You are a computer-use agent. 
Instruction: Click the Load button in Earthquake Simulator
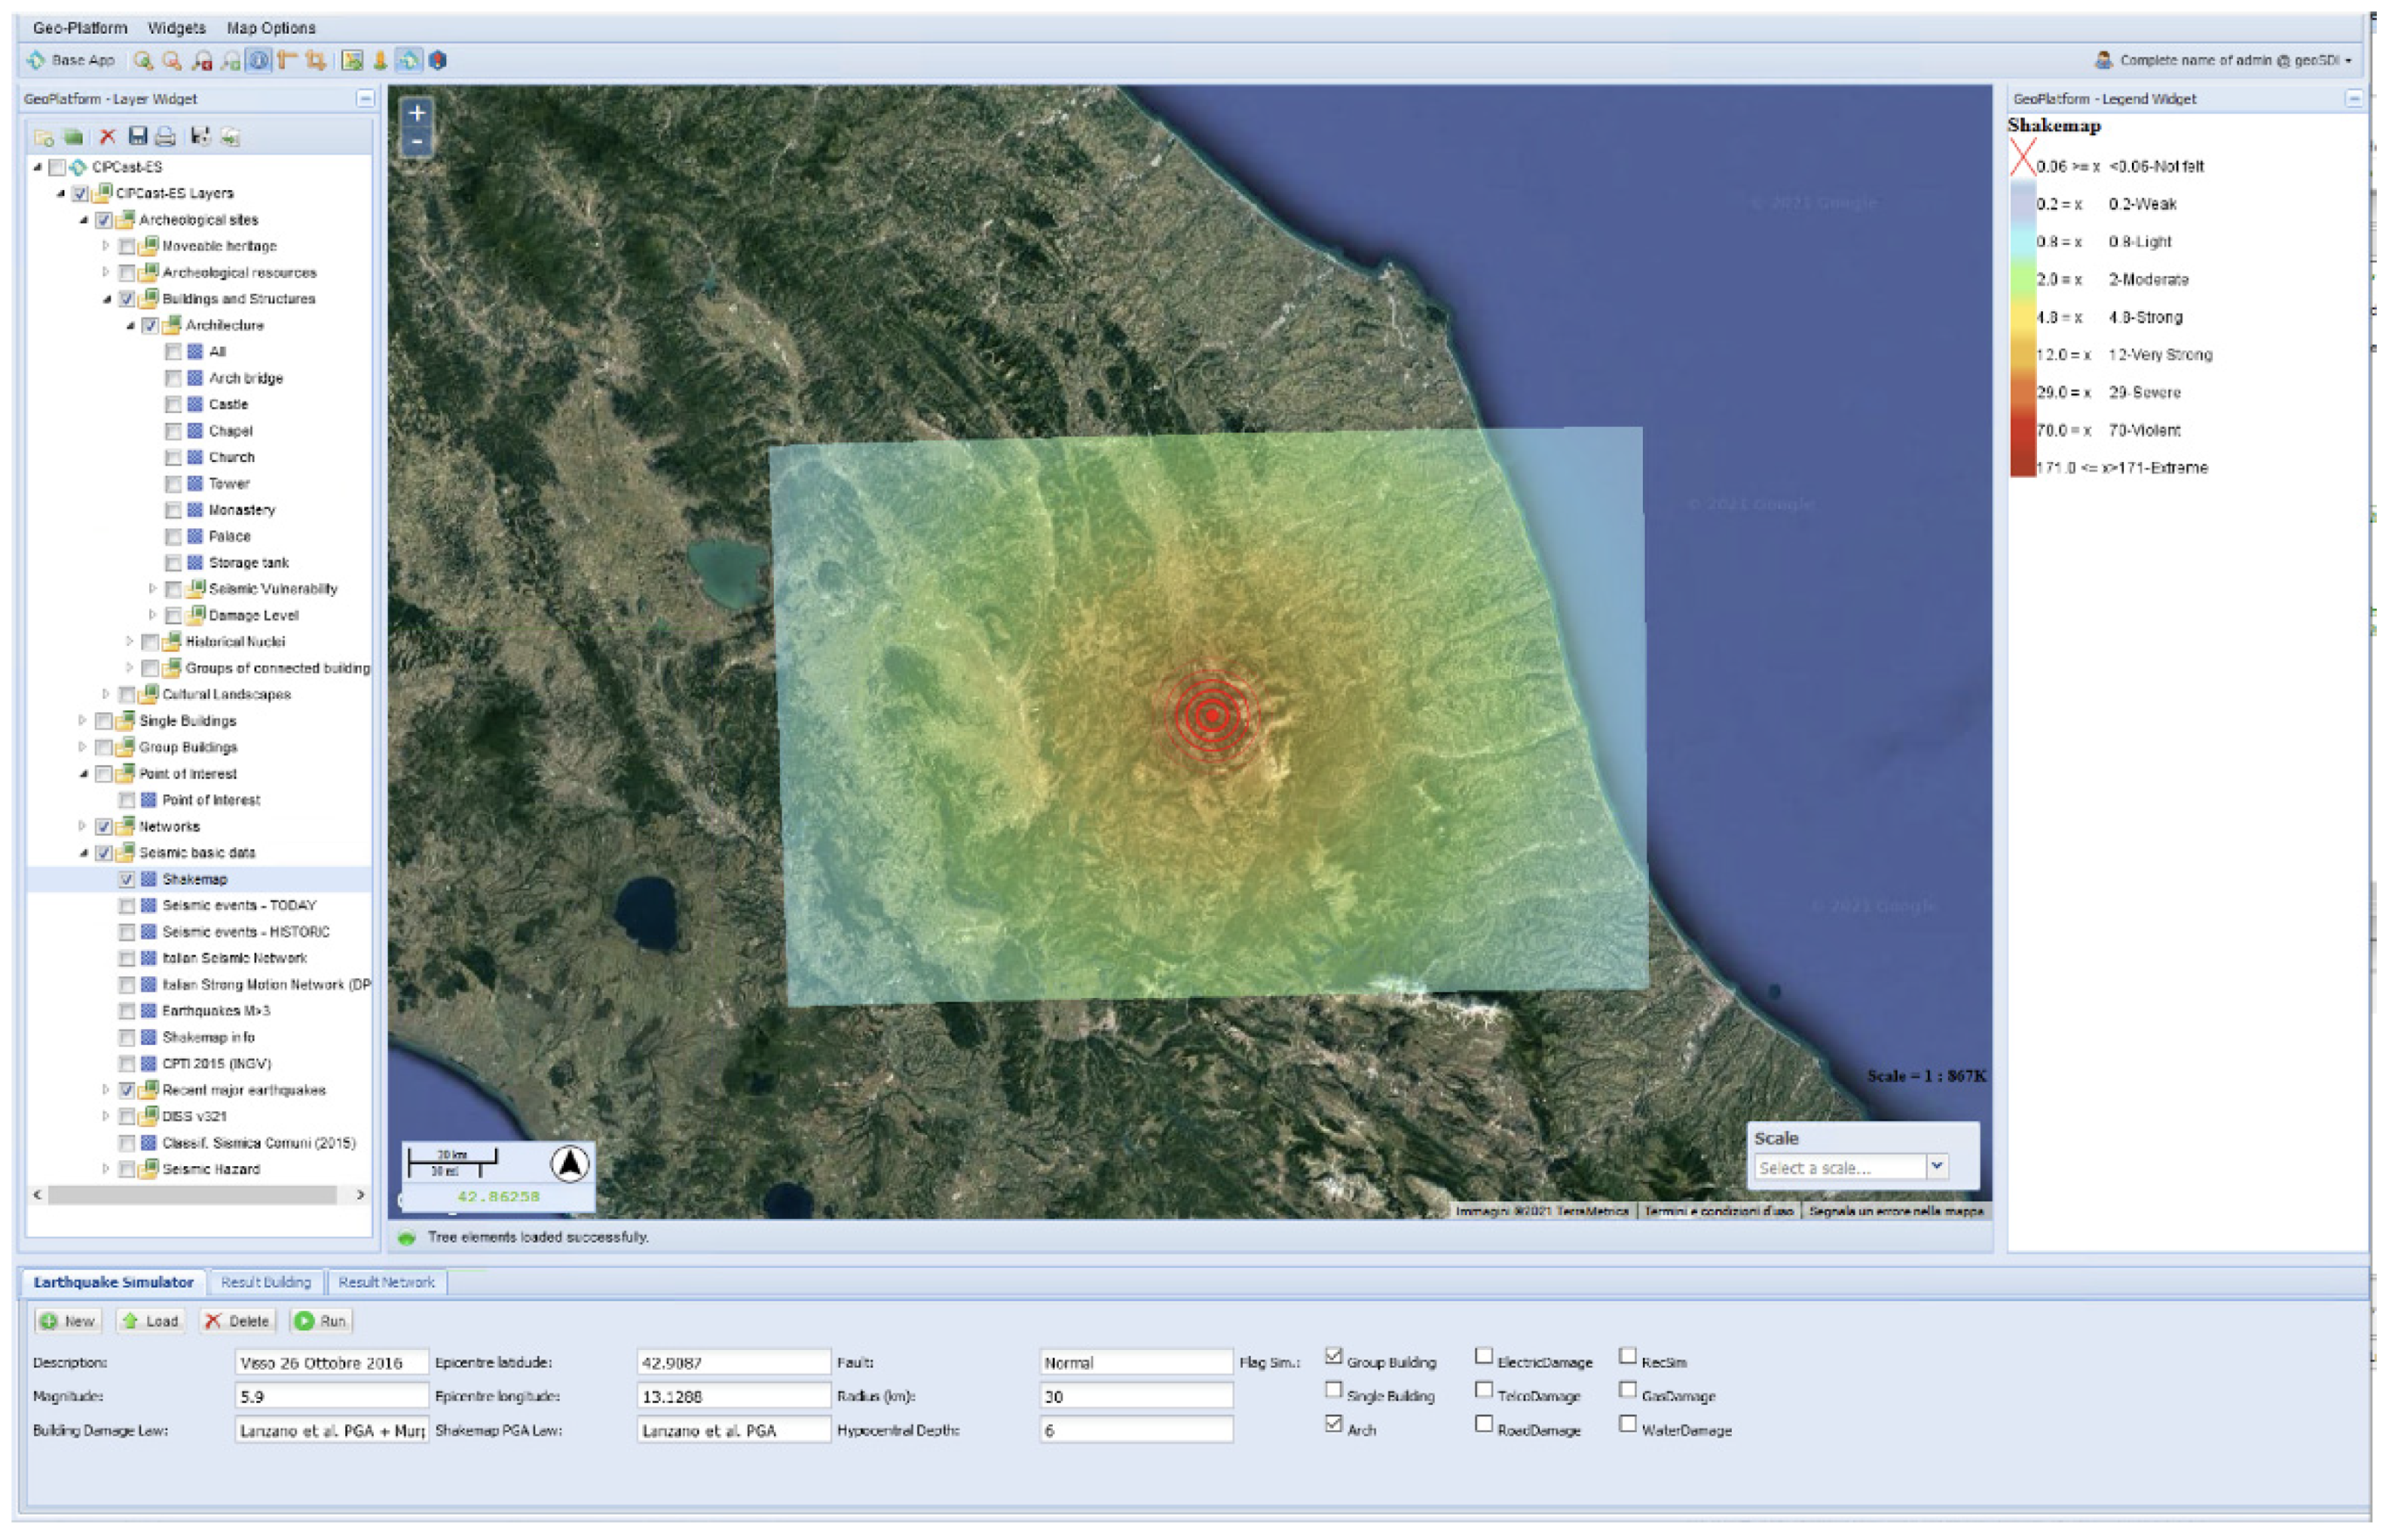point(151,1321)
